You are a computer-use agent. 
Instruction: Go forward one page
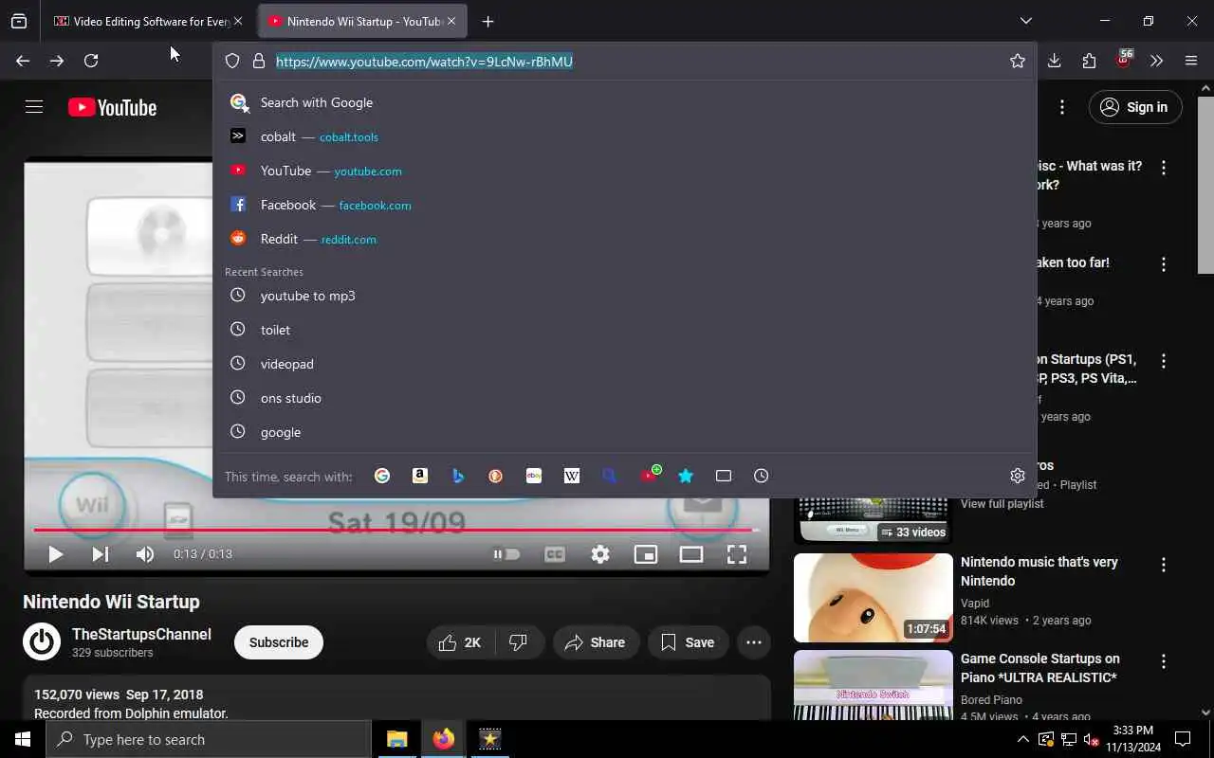point(57,61)
